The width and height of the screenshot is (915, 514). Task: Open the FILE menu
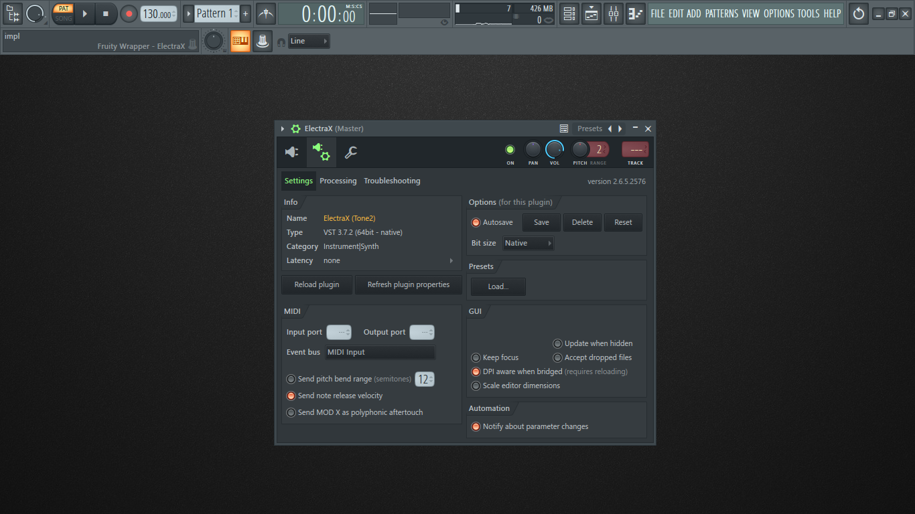tap(658, 13)
